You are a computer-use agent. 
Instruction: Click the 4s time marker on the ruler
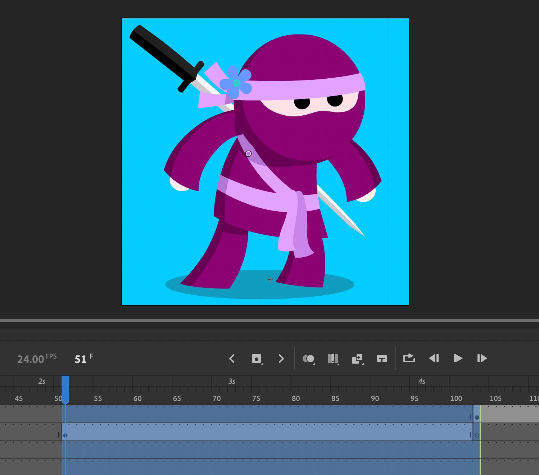click(422, 381)
